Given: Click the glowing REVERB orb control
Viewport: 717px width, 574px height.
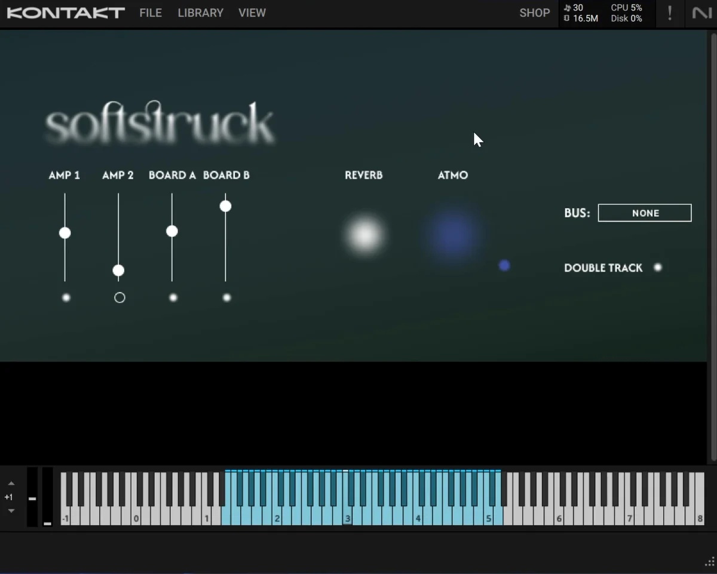Looking at the screenshot, I should pyautogui.click(x=364, y=234).
